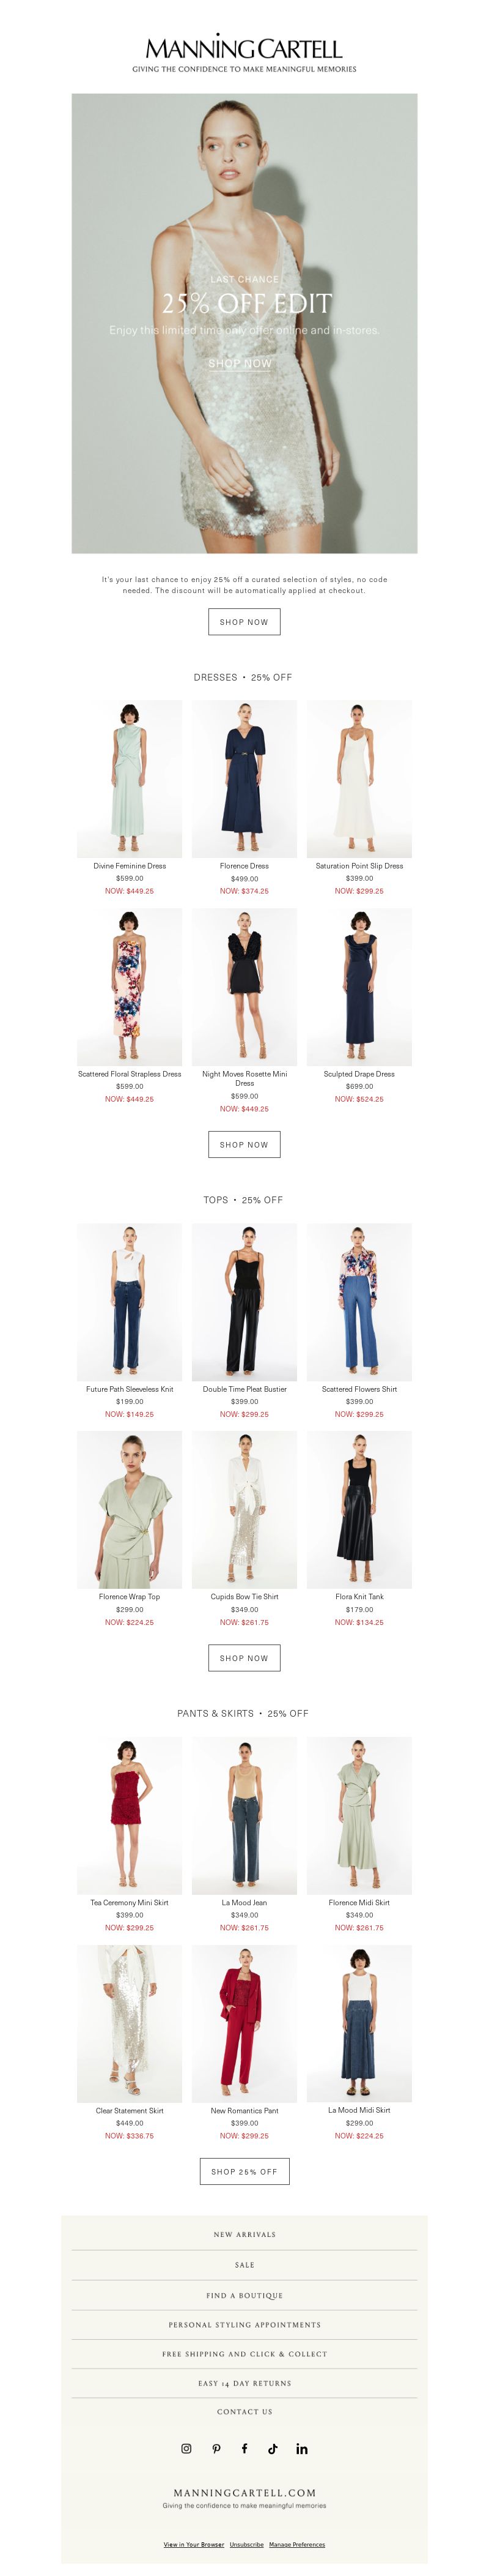Open the Tea Ceremony Mini Skirt image
Screen dimensions: 489x2576
click(x=130, y=1815)
